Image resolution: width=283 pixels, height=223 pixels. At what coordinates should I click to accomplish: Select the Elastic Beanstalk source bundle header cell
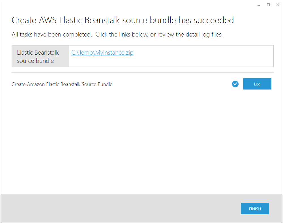coord(40,56)
